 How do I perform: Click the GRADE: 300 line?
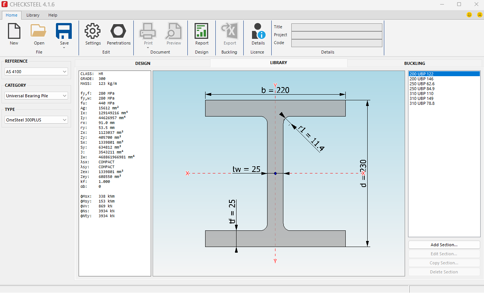(x=93, y=79)
